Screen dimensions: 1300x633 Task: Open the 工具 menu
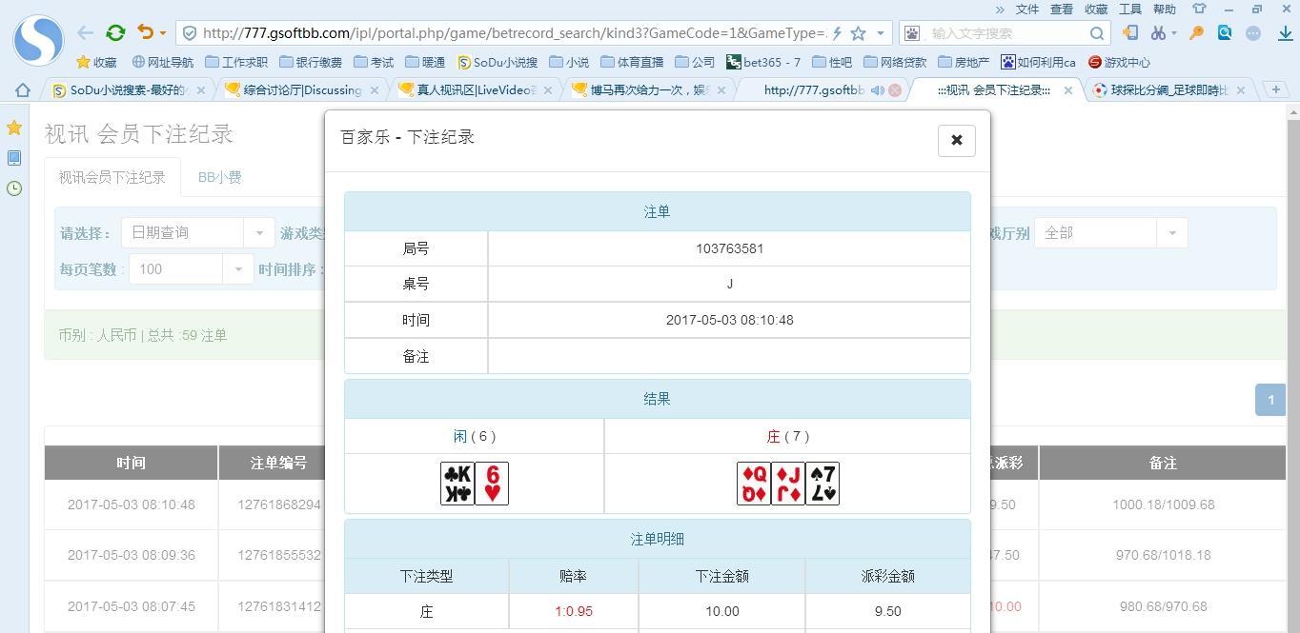[x=1129, y=9]
